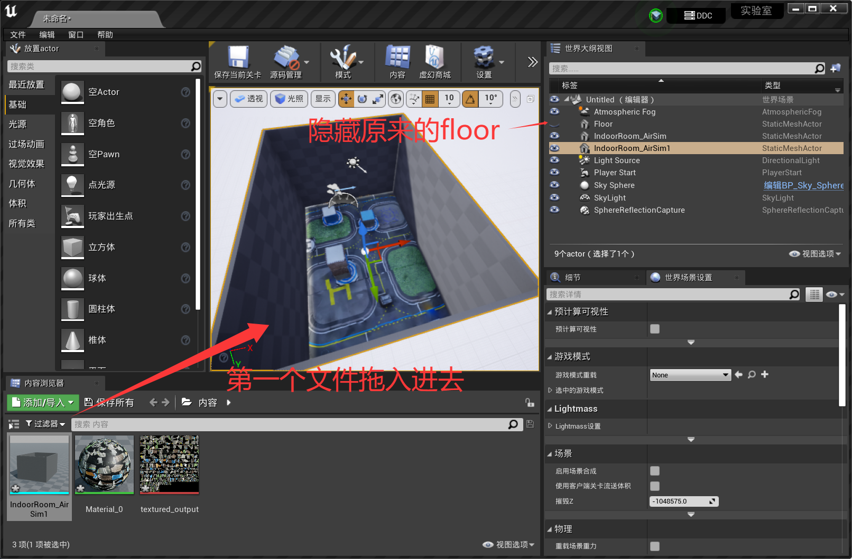Image resolution: width=852 pixels, height=559 pixels.
Task: Enable the 使用客户端关卡流送体积 checkbox
Action: pos(655,486)
